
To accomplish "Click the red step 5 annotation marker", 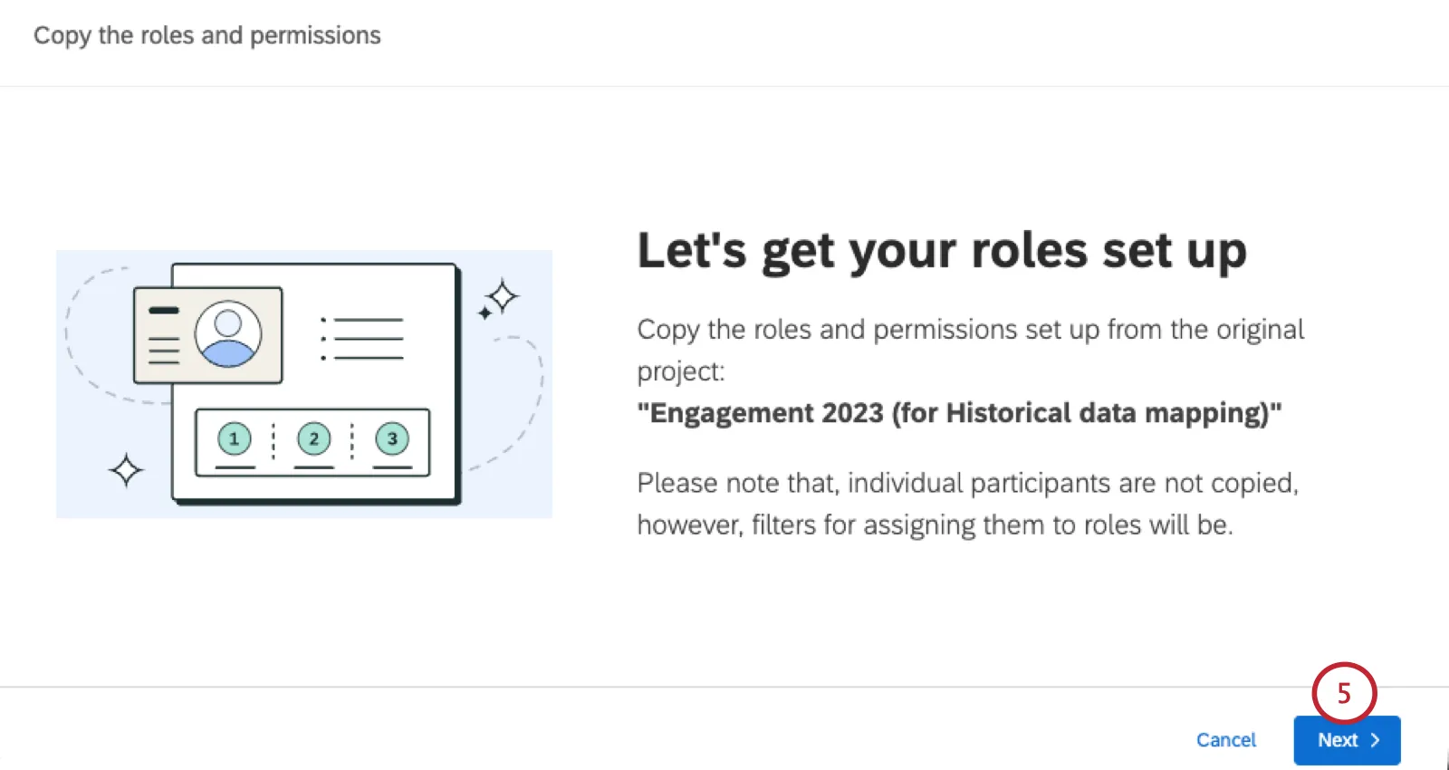I will coord(1344,694).
